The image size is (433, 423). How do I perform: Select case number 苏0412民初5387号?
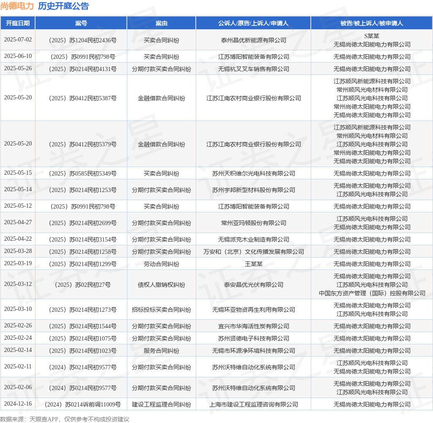pos(82,99)
